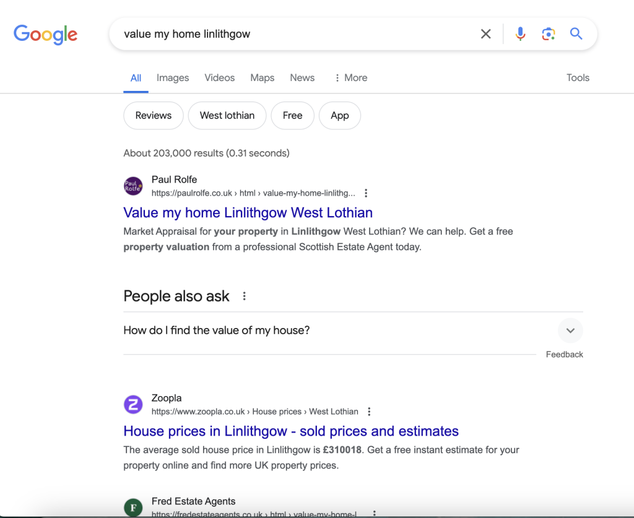
Task: Click the magnifying glass search button
Action: tap(576, 34)
